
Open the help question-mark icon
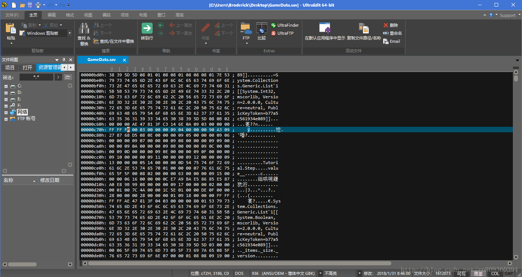coord(491,15)
